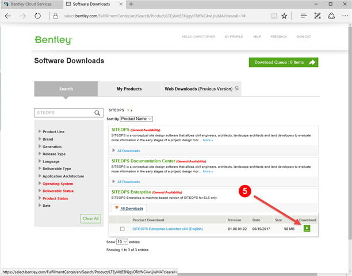The width and height of the screenshot is (352, 276).
Task: Switch to Bentley Cloud Services browser tab
Action: (32, 4)
